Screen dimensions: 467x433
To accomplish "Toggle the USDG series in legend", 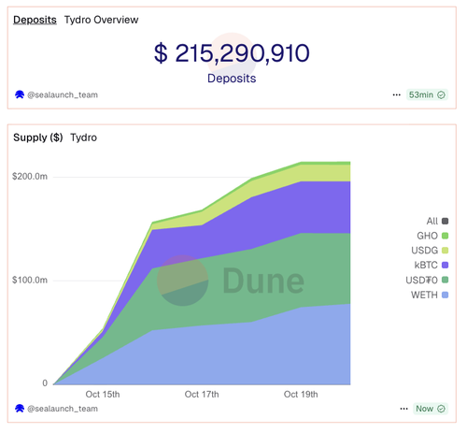I will pos(430,251).
